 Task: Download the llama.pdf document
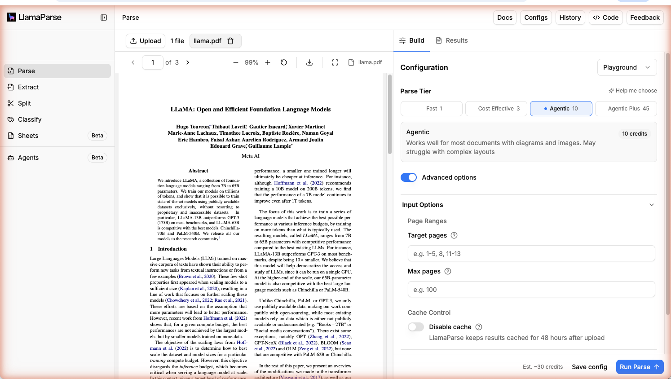[x=309, y=62]
